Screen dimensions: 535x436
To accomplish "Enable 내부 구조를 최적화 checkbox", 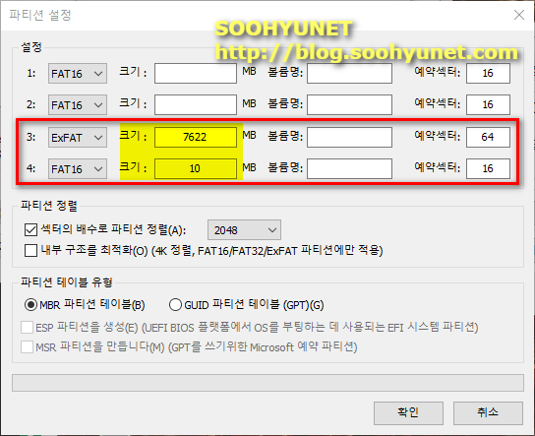I will click(30, 250).
